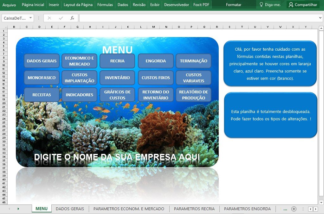Open the Name Box dropdown arrow
This screenshot has width=324, height=214.
(x=30, y=18)
